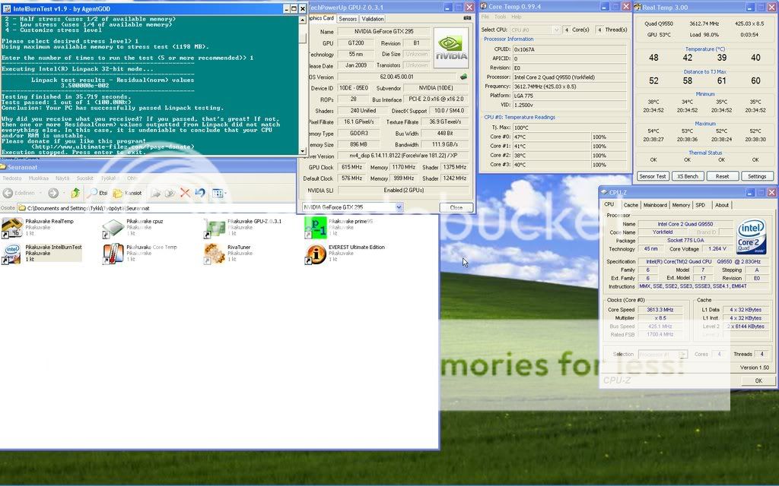
Task: Expand the CPU-Z processor Selection dropdown
Action: tap(683, 354)
